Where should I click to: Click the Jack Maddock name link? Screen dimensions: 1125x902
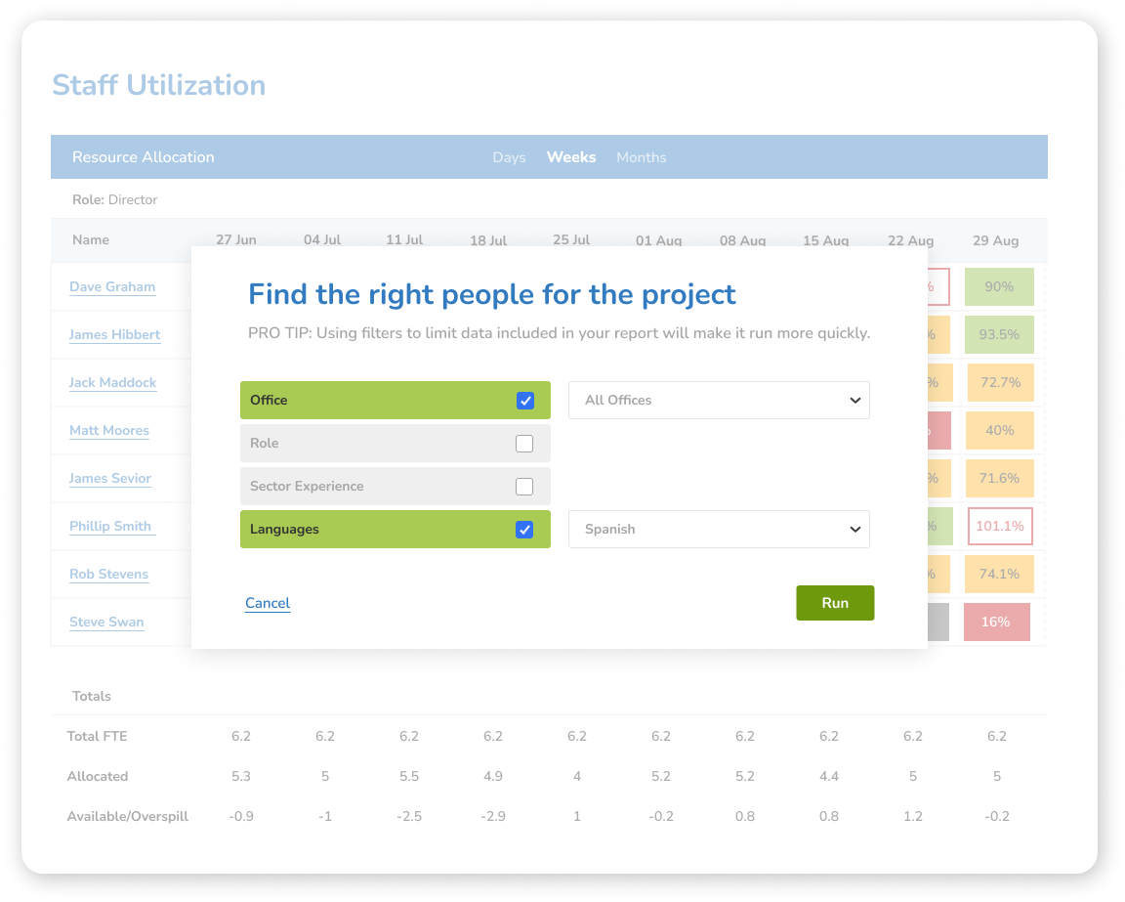coord(113,382)
